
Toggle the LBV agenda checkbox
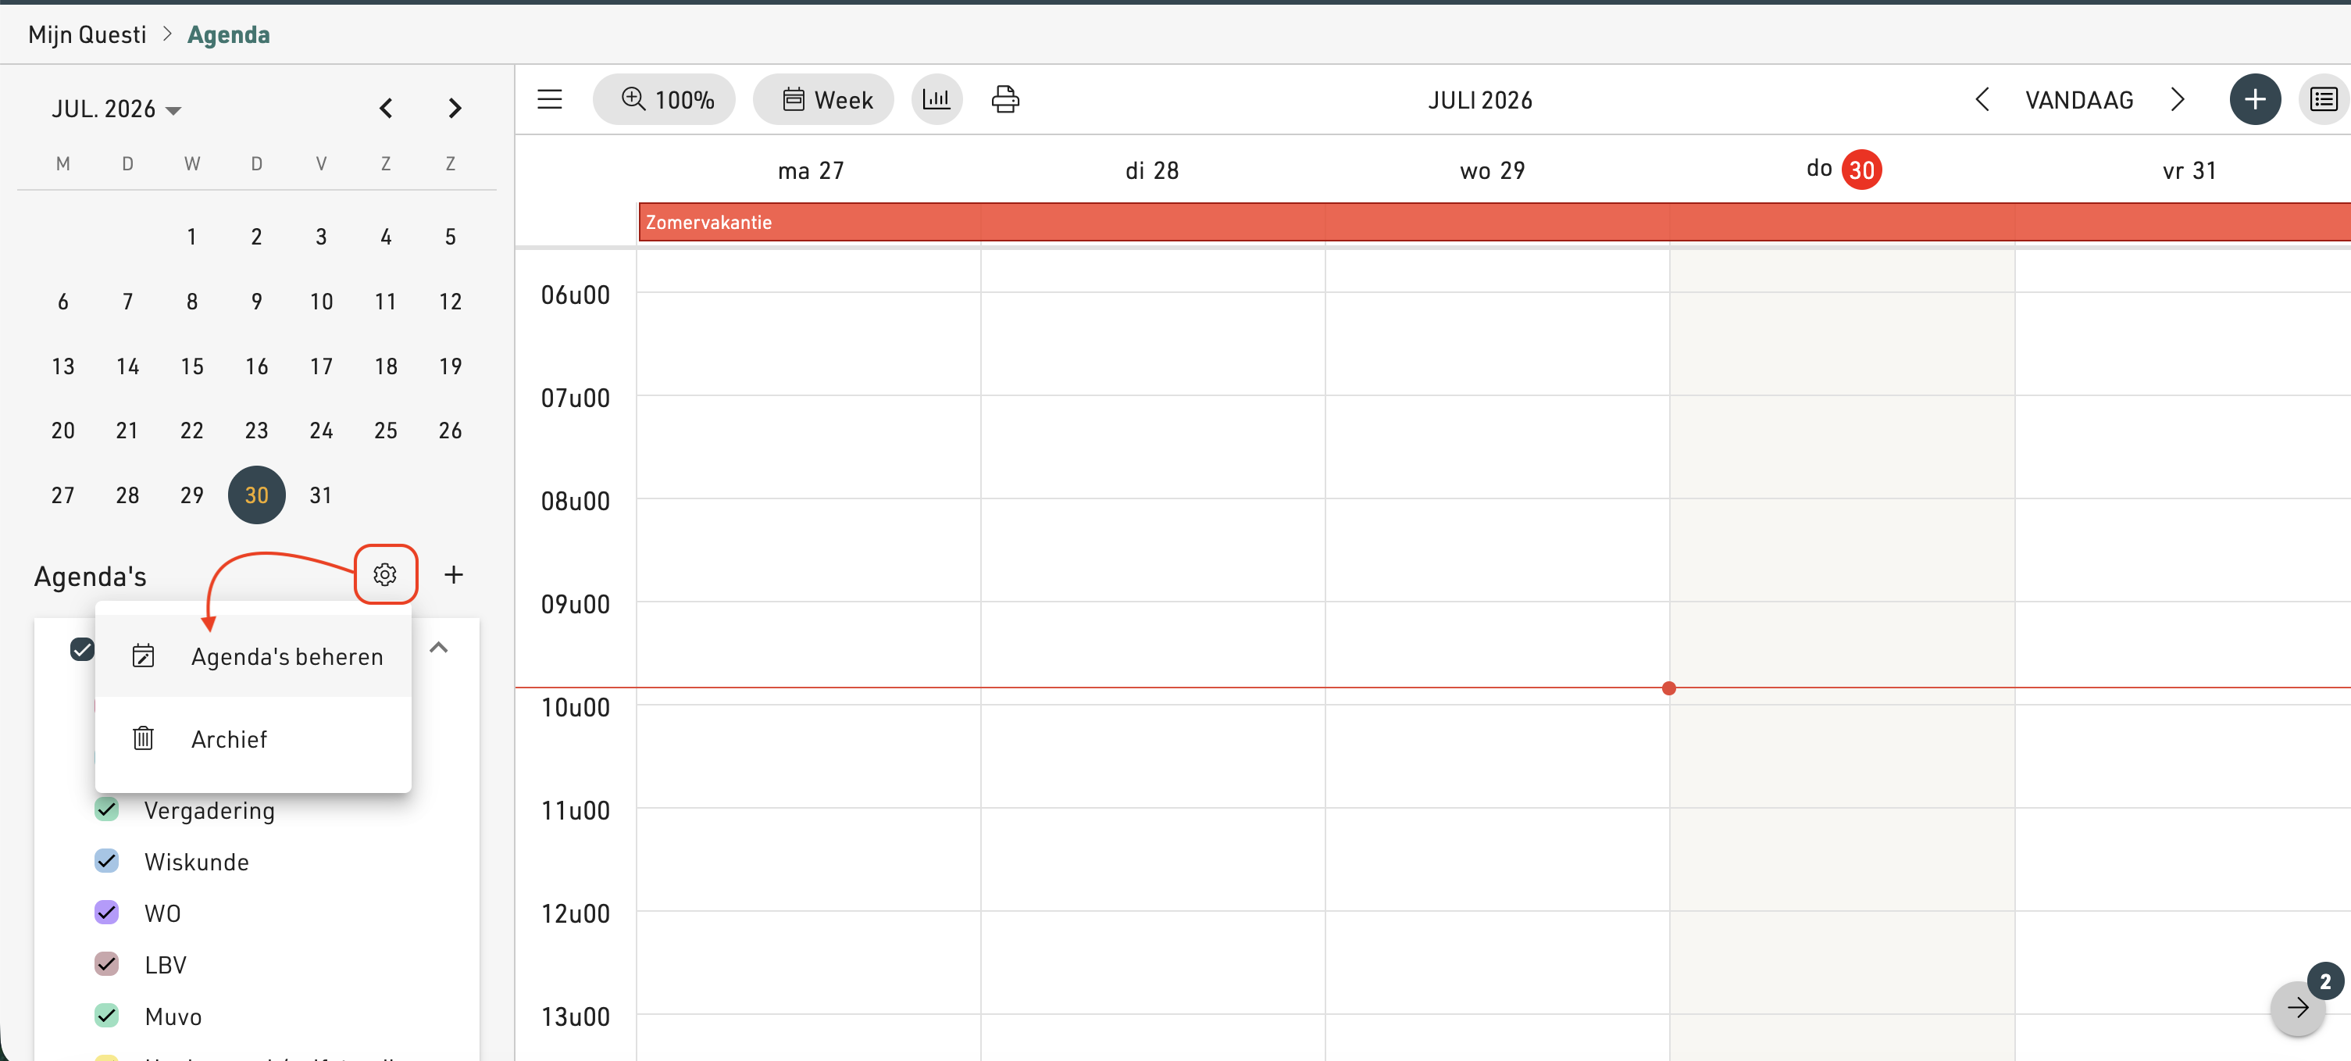pos(107,964)
